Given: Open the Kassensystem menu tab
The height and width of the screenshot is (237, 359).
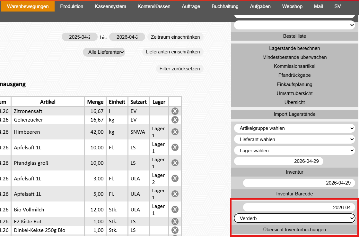Looking at the screenshot, I should coord(110,6).
